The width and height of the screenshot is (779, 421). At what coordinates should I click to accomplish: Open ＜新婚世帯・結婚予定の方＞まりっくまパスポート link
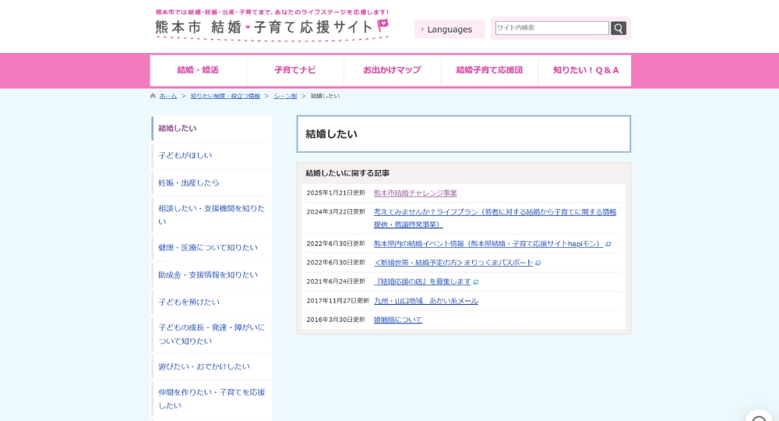[x=453, y=263]
